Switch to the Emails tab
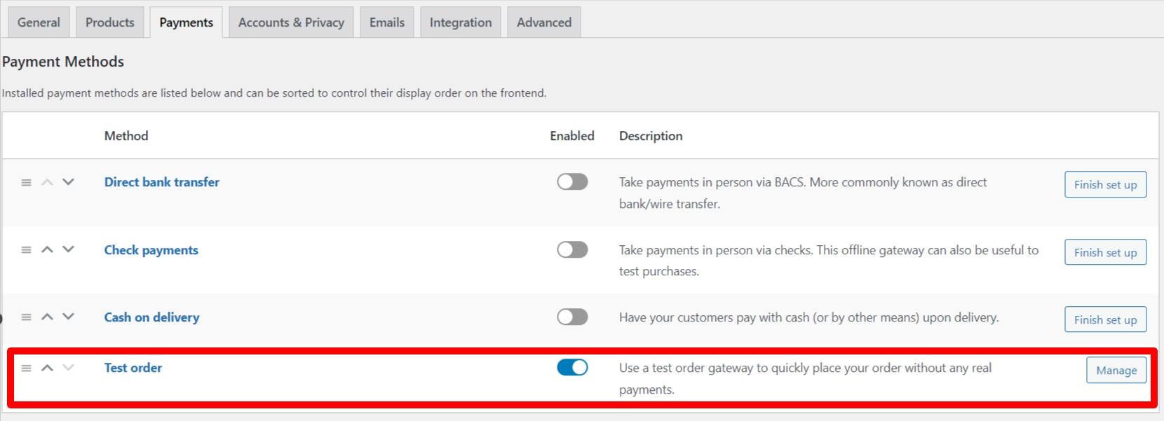Screen dimensions: 1164x421 coord(386,22)
